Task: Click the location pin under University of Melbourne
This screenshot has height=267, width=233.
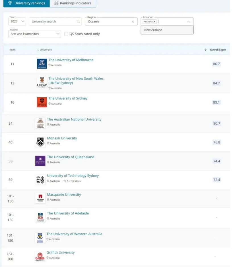Action: coord(50,65)
